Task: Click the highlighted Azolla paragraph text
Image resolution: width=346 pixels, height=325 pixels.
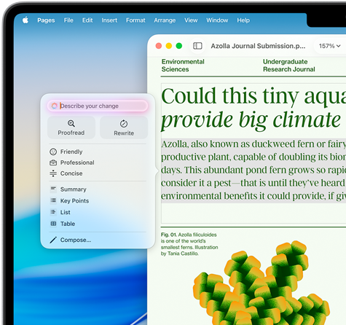Action: pos(253,170)
